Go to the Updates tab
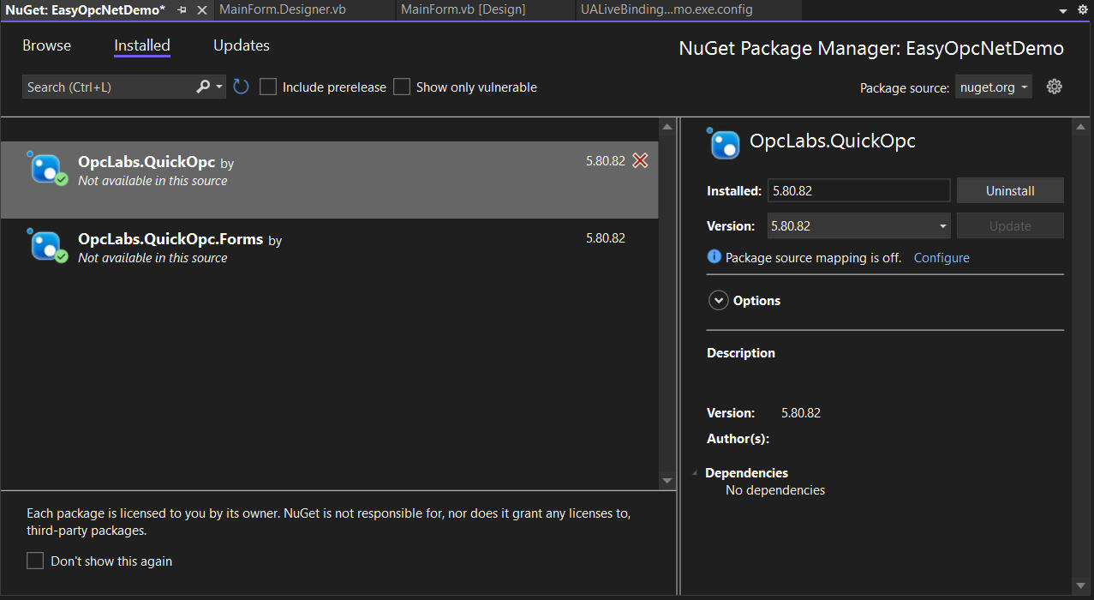1094x600 pixels. pyautogui.click(x=242, y=45)
